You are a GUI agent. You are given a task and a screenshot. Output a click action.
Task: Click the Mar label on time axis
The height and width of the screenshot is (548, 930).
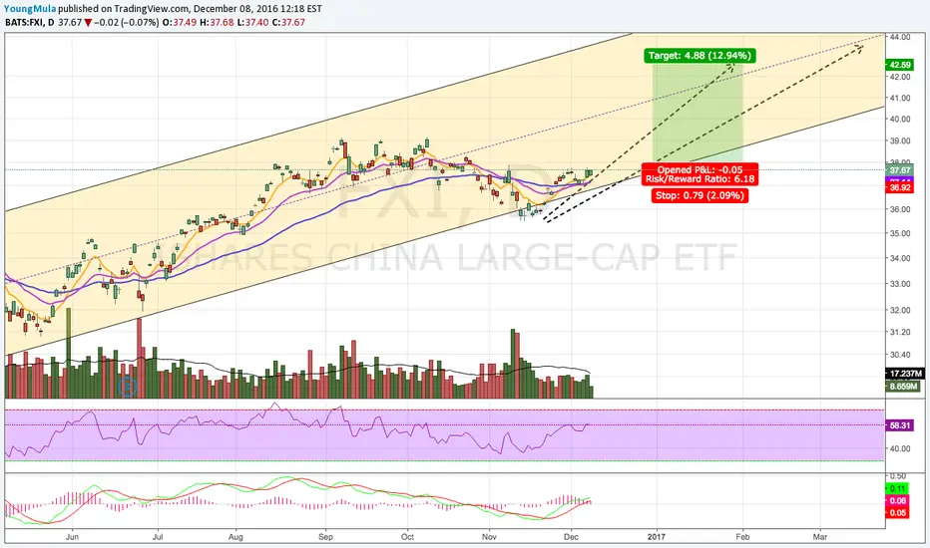click(820, 537)
